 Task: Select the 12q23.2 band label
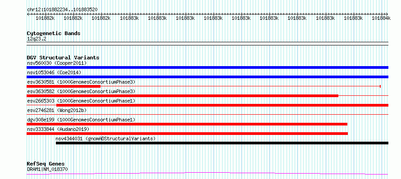coord(36,39)
